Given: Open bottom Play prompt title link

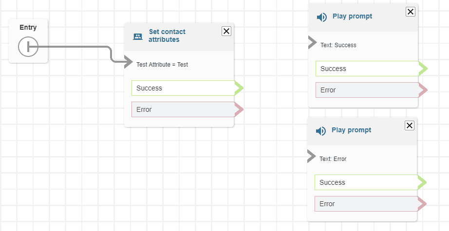Looking at the screenshot, I should click(351, 130).
